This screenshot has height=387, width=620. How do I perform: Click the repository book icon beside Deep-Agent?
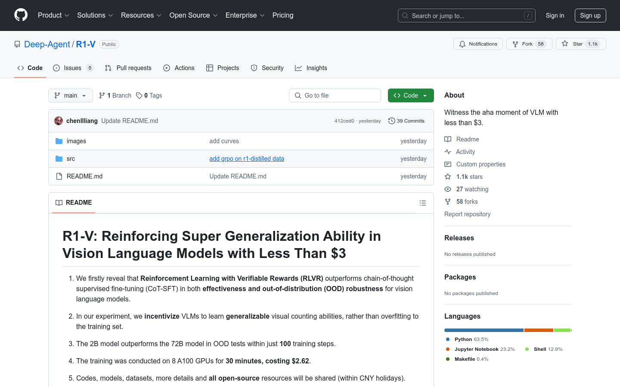[x=17, y=44]
